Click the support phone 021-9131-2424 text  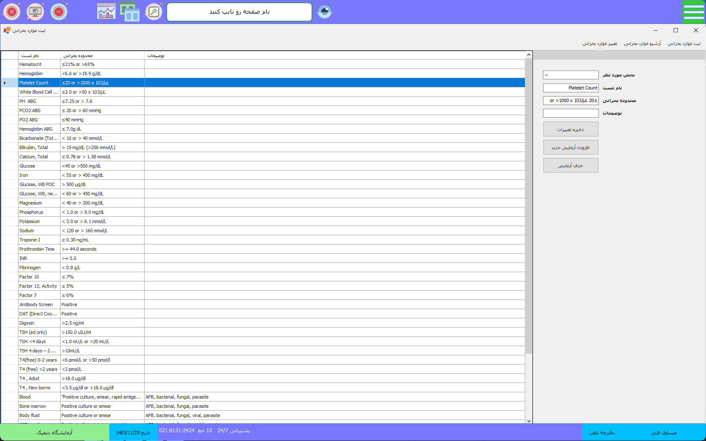pos(176,430)
